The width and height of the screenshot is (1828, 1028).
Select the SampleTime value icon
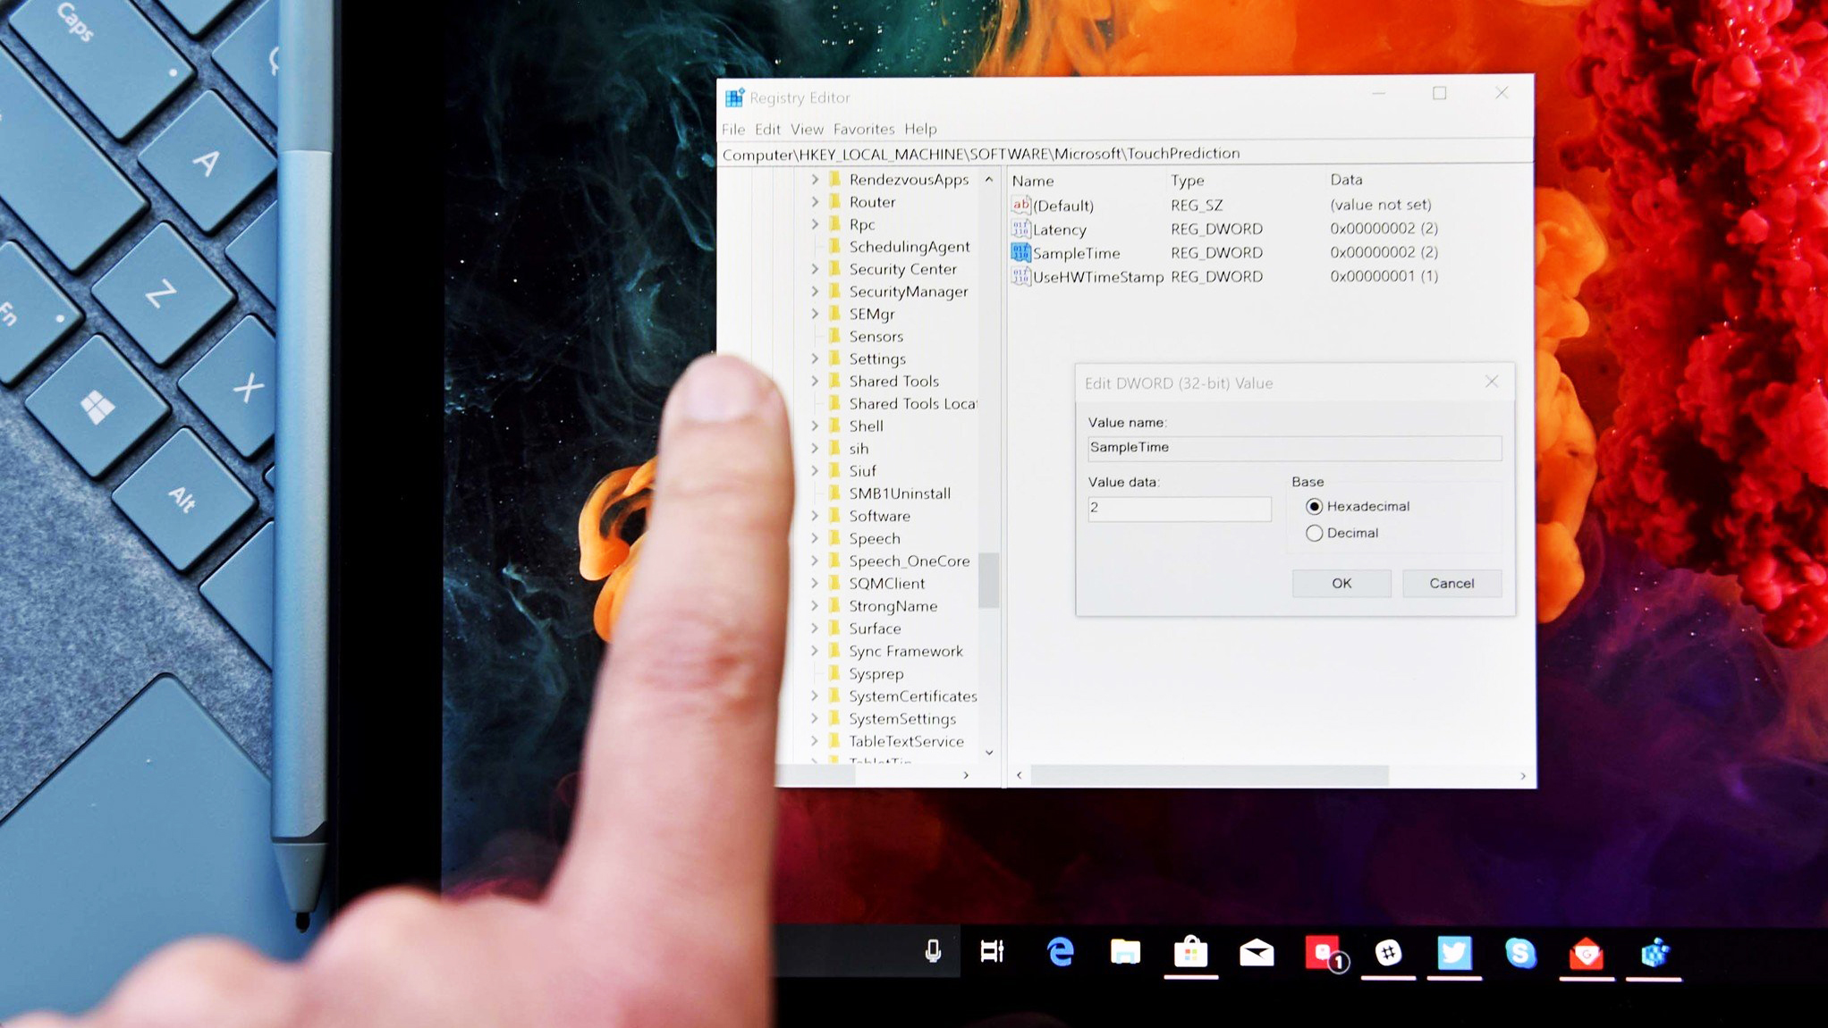tap(1020, 253)
